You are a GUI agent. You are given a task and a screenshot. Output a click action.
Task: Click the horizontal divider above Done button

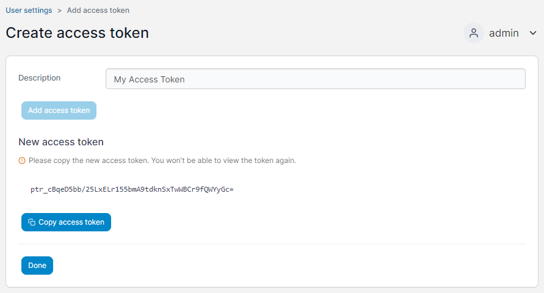pyautogui.click(x=272, y=244)
